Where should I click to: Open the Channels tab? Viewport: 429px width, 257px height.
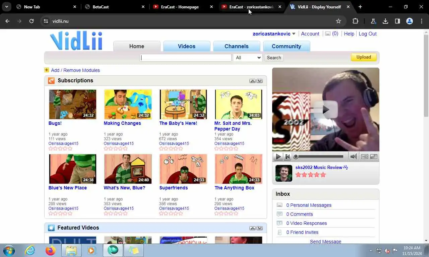pyautogui.click(x=237, y=46)
